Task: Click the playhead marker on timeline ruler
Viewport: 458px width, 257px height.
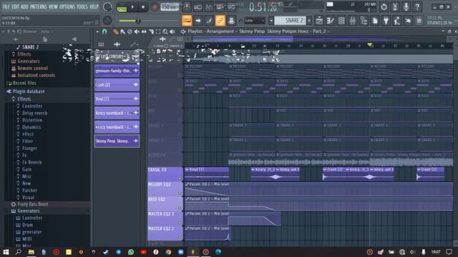Action: (370, 44)
